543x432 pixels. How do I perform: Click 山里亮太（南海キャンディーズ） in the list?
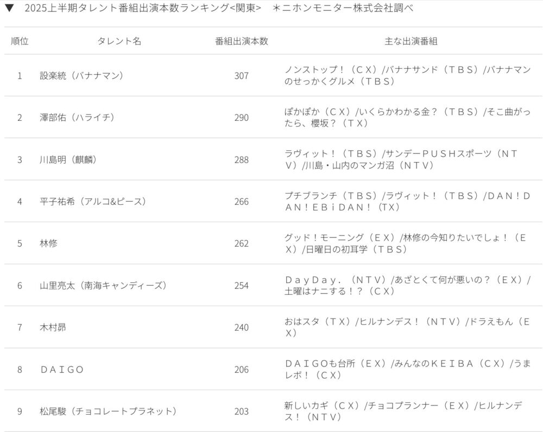click(x=103, y=286)
